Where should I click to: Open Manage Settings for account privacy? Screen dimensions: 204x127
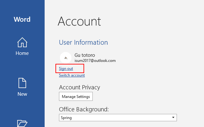(76, 96)
